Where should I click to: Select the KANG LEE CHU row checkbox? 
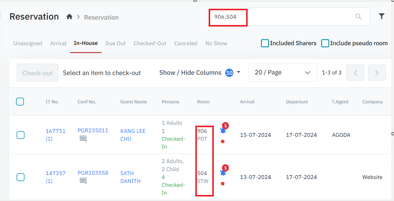[x=20, y=135]
